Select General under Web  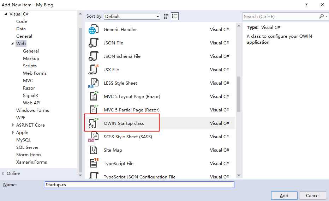(x=31, y=51)
